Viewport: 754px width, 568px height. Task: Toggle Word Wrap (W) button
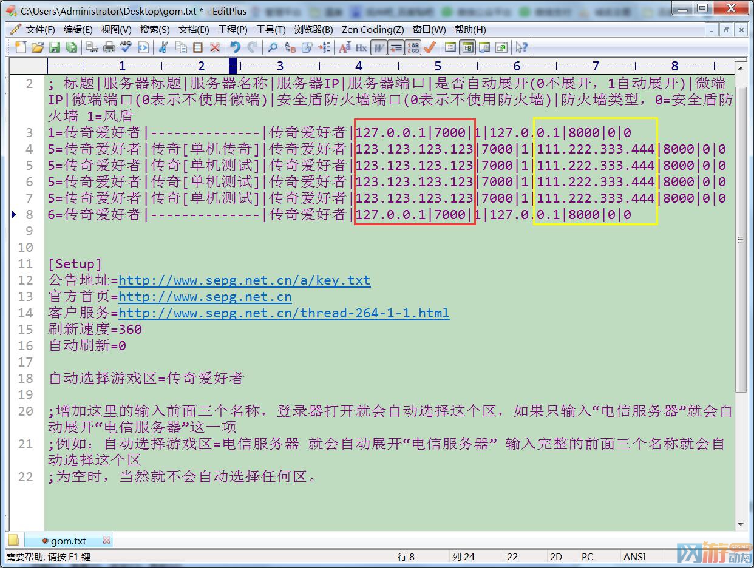379,47
